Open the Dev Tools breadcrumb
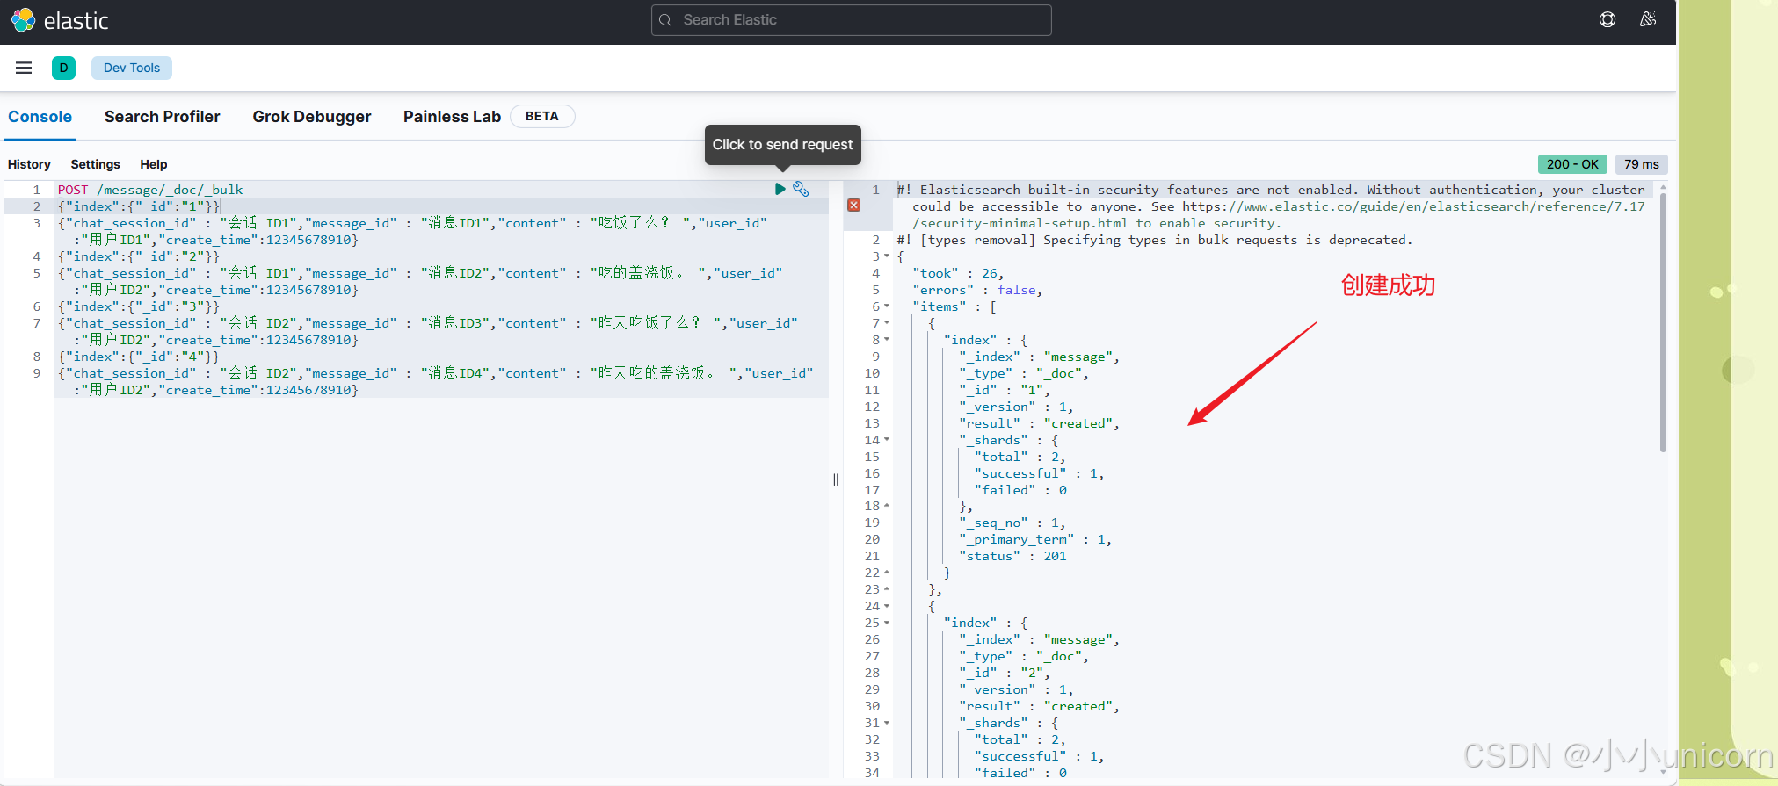 132,68
